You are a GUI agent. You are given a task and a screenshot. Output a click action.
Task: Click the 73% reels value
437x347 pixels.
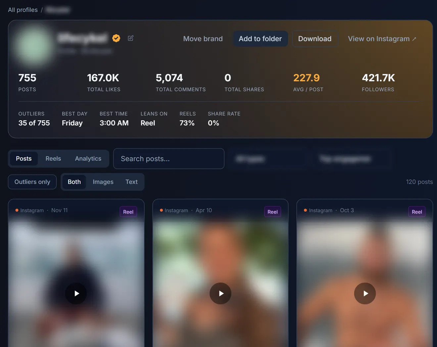187,123
